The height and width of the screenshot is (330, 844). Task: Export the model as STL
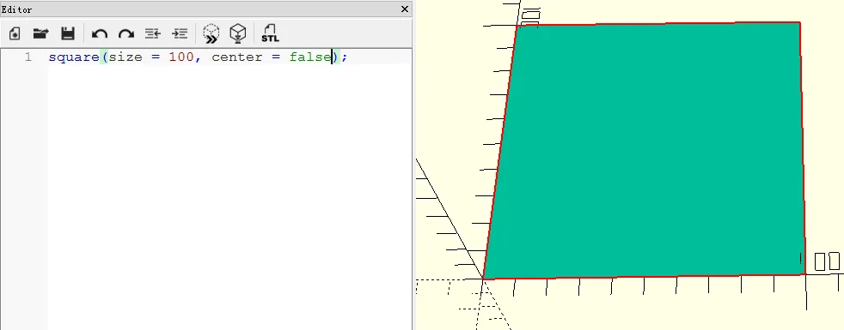[x=270, y=33]
